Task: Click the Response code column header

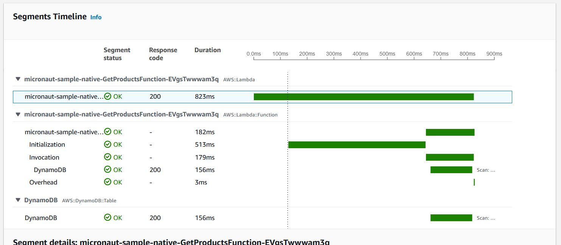Action: 163,54
